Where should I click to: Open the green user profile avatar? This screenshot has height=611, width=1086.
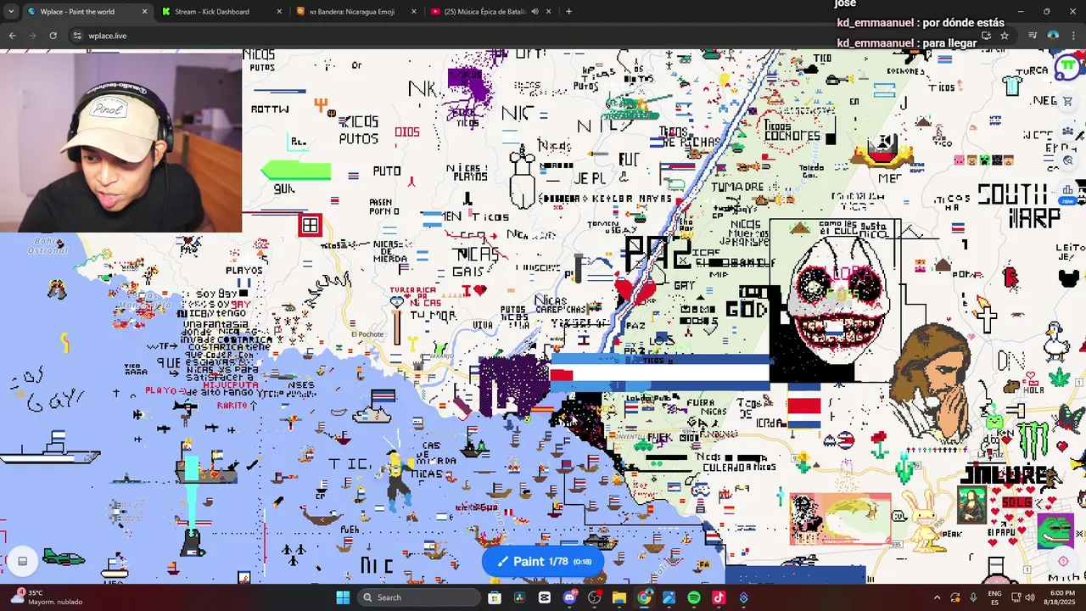1067,66
